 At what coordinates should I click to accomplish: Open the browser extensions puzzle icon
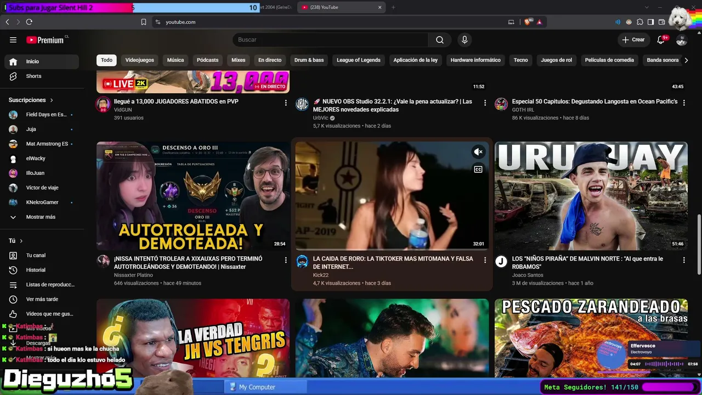[640, 22]
